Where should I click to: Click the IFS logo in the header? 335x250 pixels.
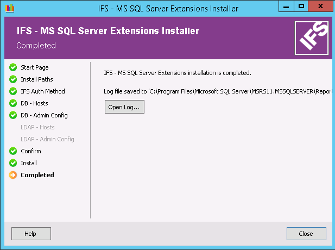tap(311, 38)
